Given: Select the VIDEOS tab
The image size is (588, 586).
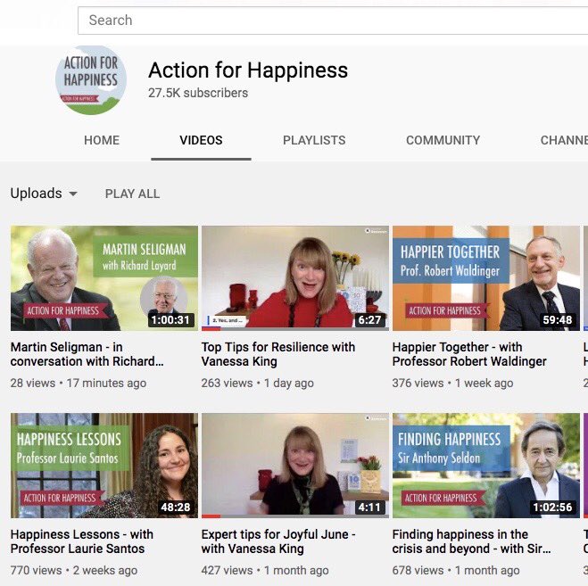Looking at the screenshot, I should tap(201, 140).
